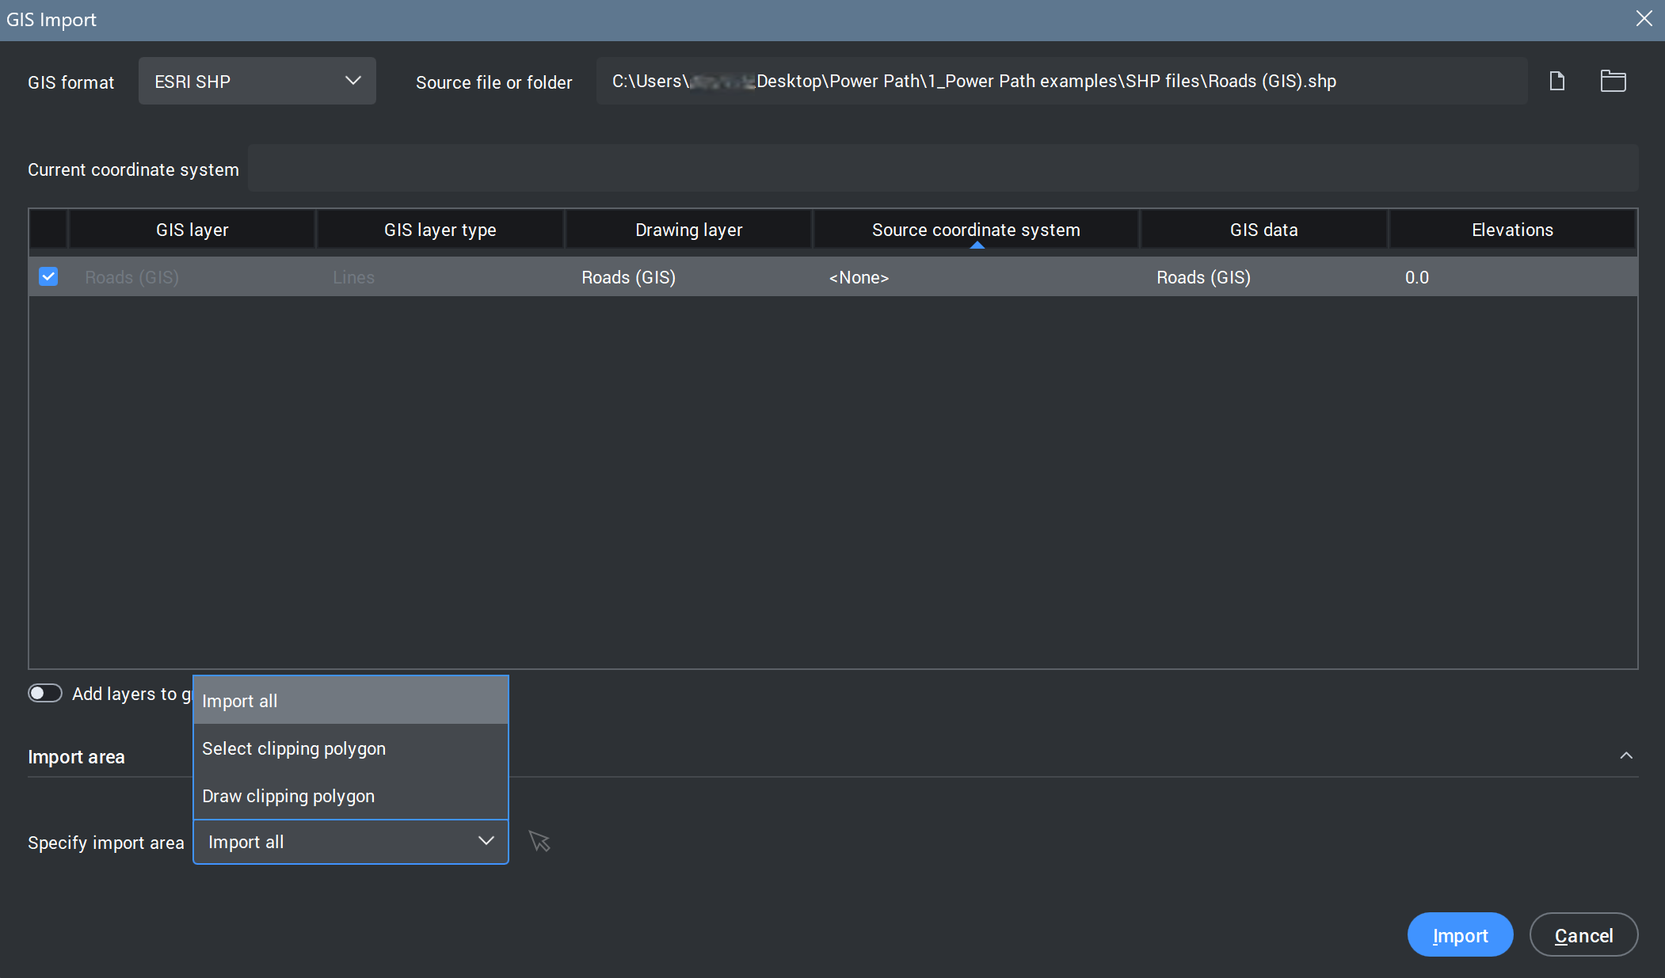Click the Elevations 0.0 cell
The width and height of the screenshot is (1665, 978).
[x=1417, y=277]
